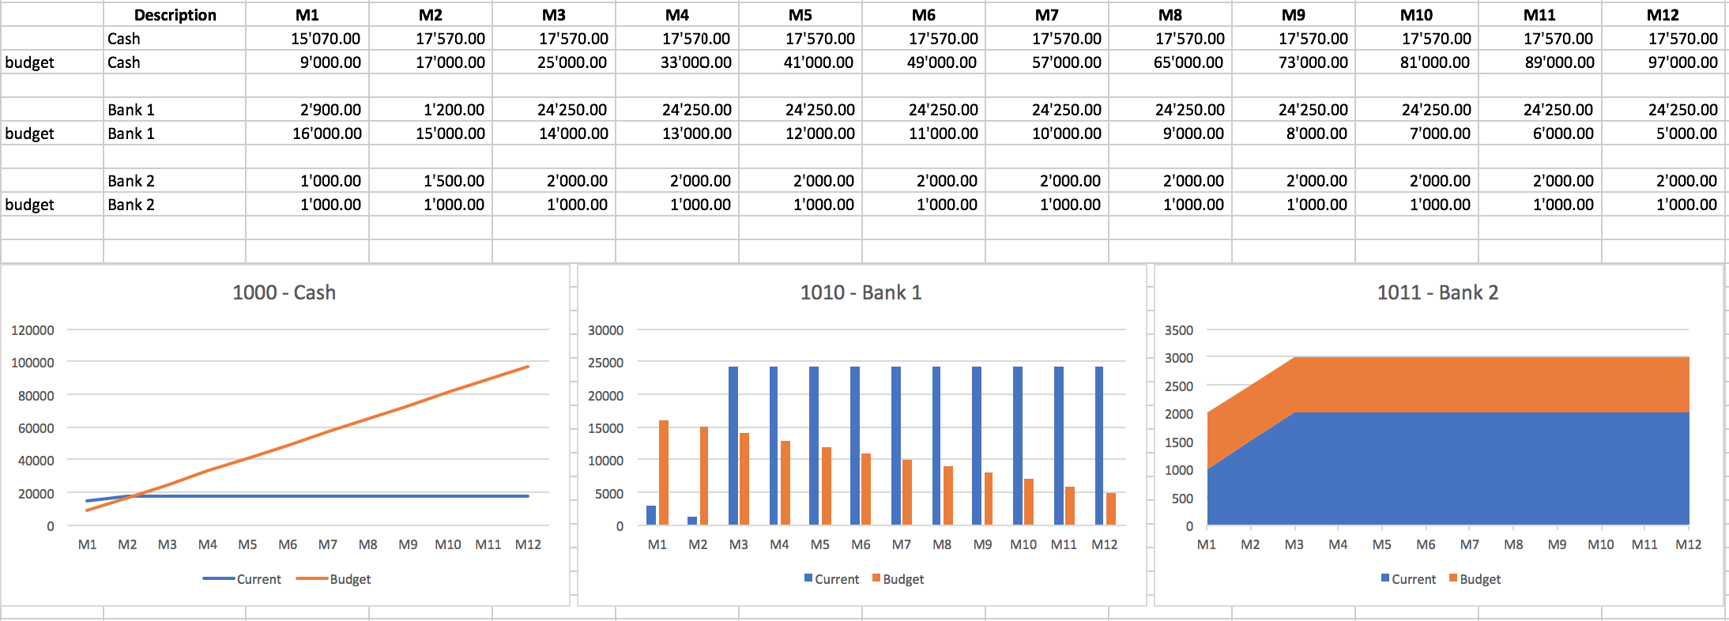Select blue Current legend swatch in Bank 1 chart
Screen dimensions: 1729x621
808,578
